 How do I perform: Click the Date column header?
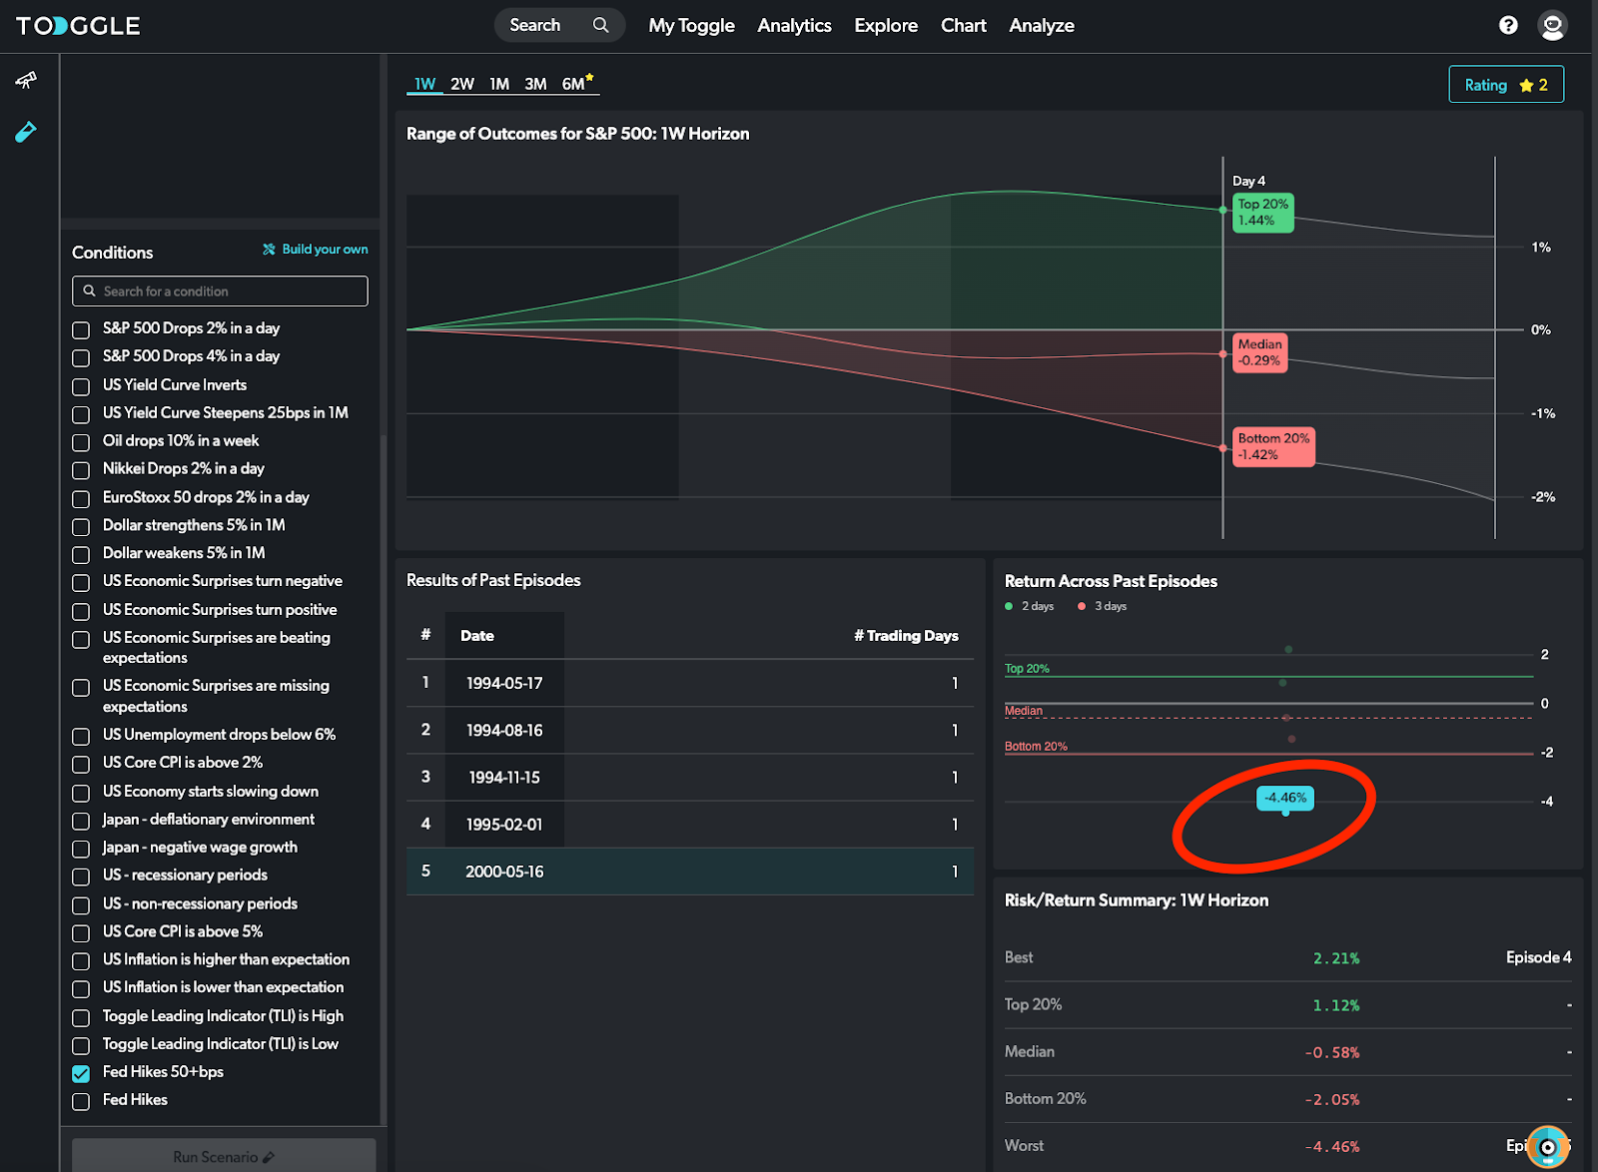click(477, 635)
